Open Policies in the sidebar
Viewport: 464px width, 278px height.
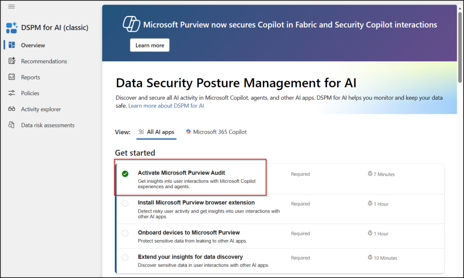[x=30, y=93]
